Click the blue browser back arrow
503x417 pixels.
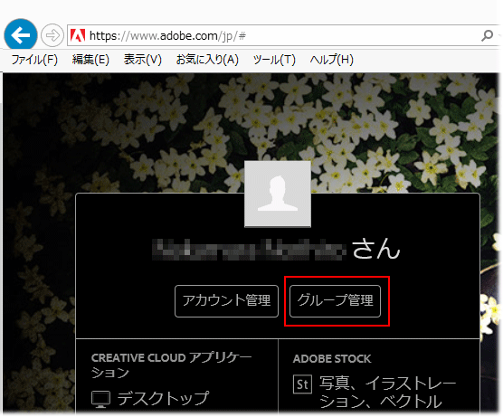21,34
